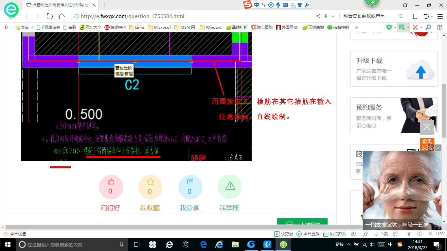
Task: Click the browser forward arrow
Action: [x=38, y=16]
